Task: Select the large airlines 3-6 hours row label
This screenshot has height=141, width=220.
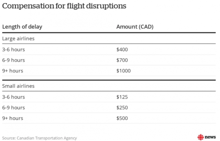Action: pyautogui.click(x=14, y=49)
